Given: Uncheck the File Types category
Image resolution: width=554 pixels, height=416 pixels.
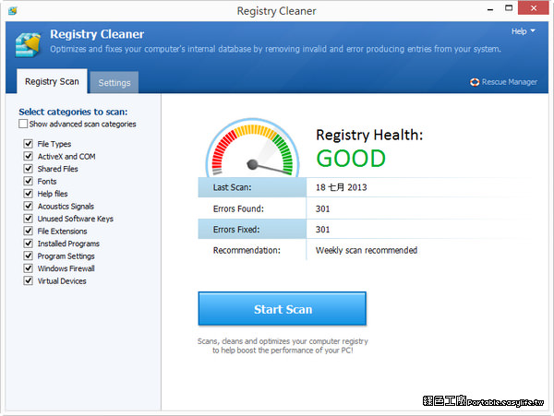Looking at the screenshot, I should (x=29, y=144).
